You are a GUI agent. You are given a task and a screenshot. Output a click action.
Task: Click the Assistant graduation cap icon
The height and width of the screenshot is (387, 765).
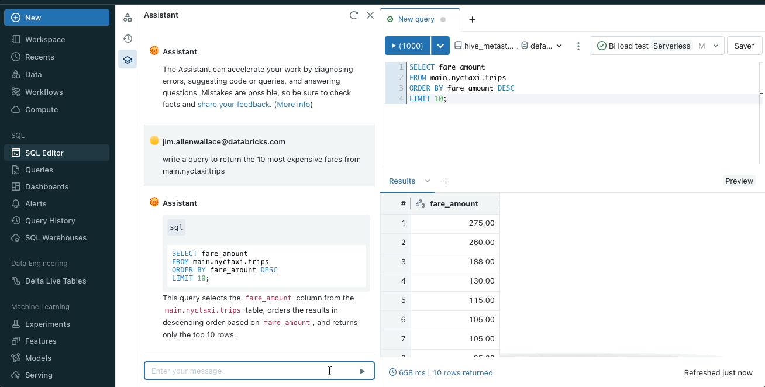point(127,60)
